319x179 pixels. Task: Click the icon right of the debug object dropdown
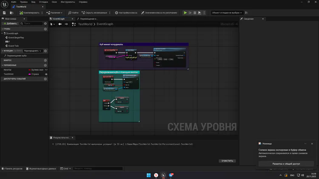tap(246, 13)
